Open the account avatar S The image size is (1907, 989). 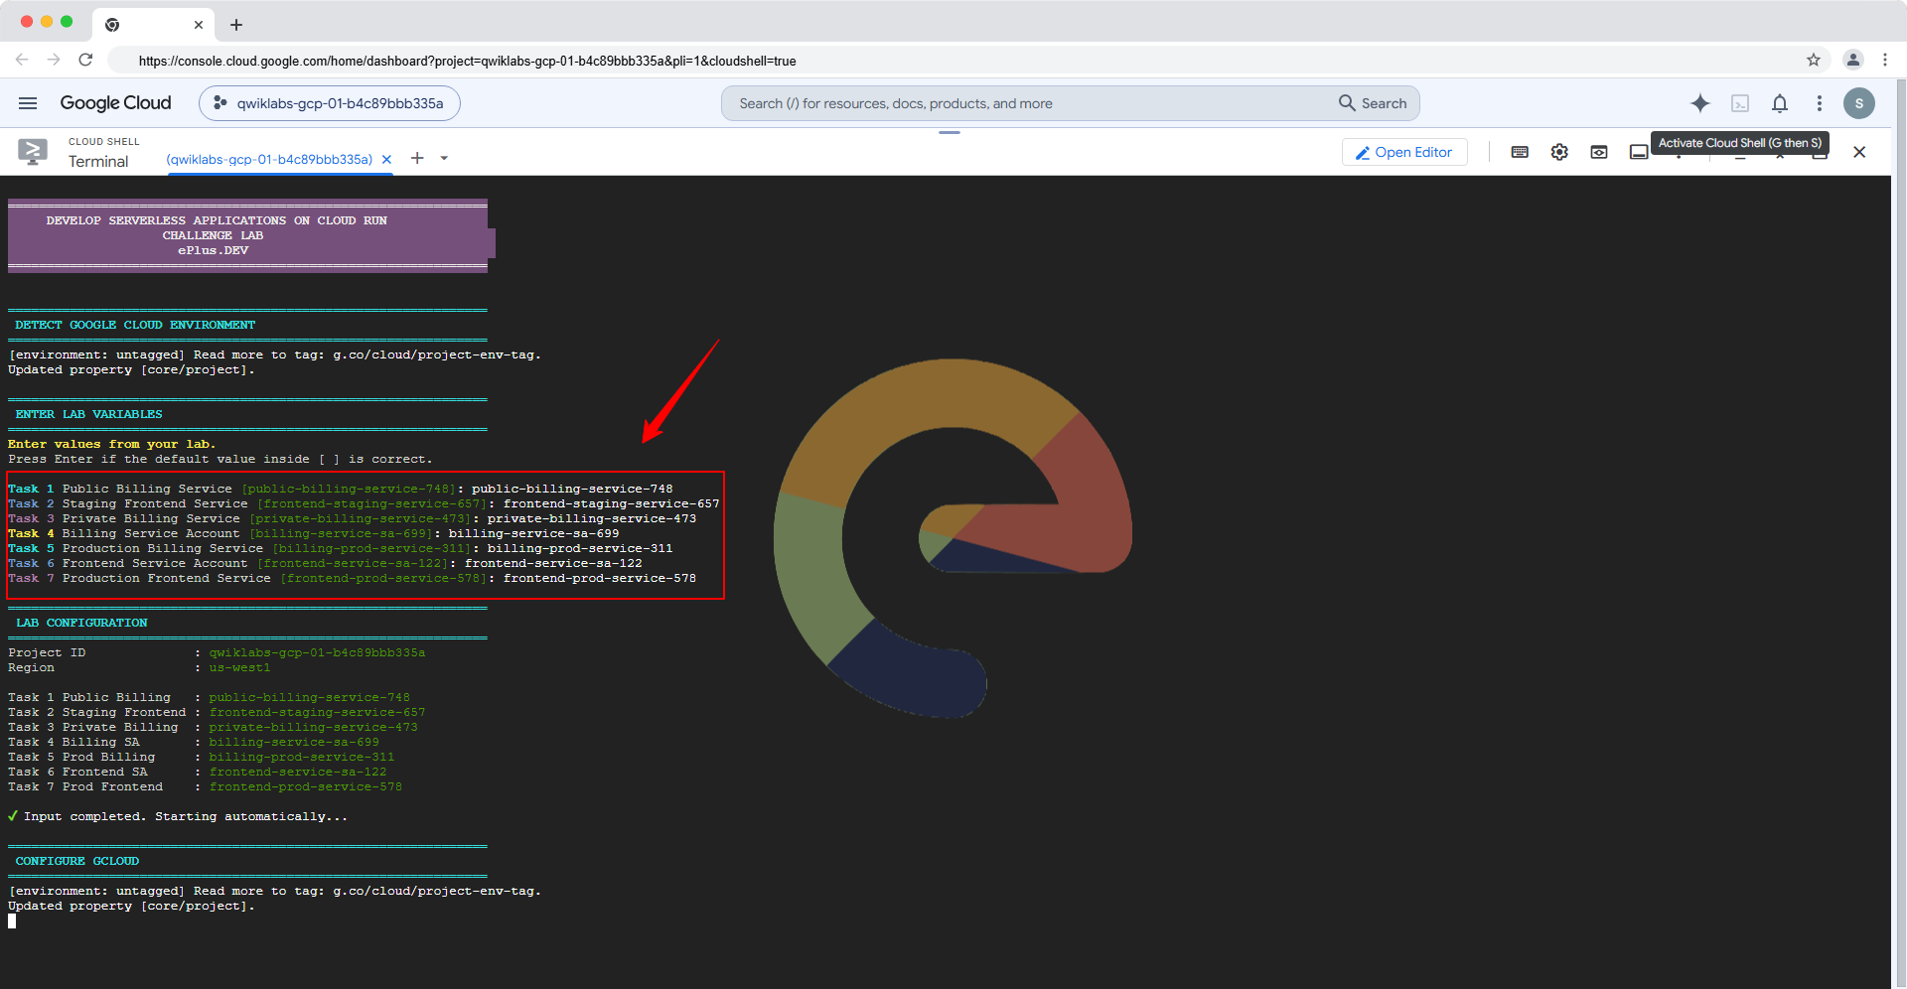[x=1859, y=103]
